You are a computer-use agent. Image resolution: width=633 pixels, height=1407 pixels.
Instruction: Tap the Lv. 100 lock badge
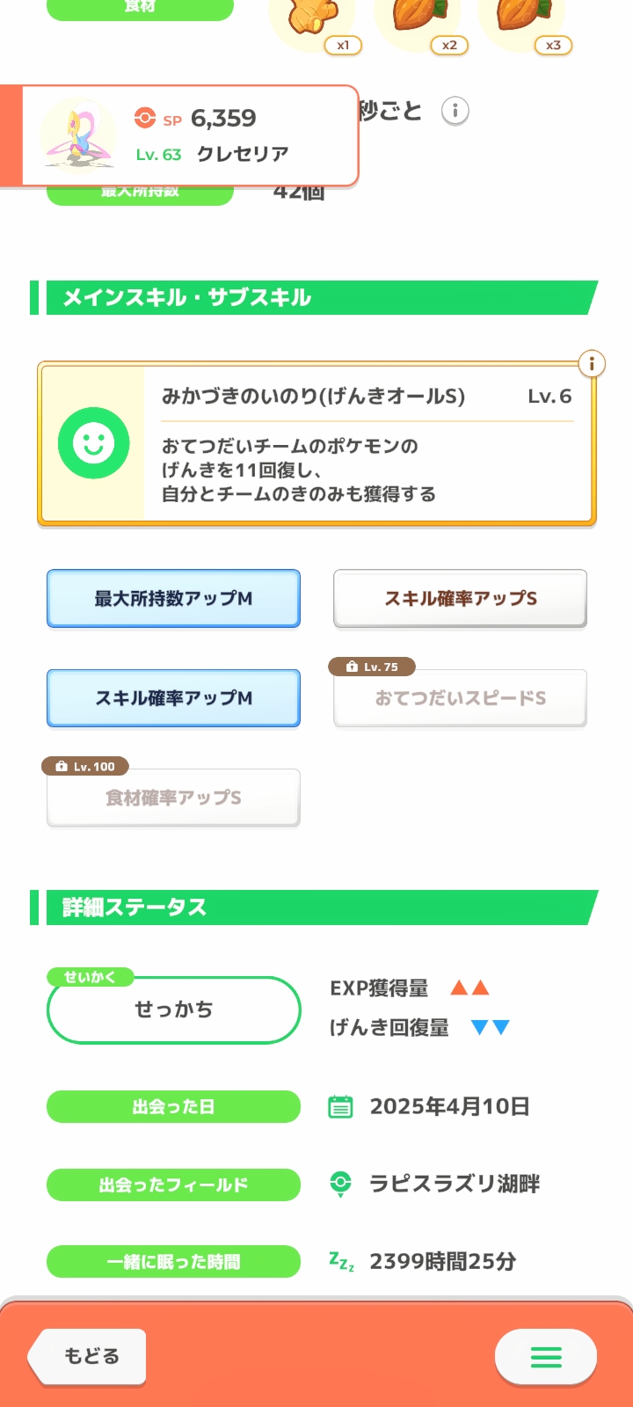pyautogui.click(x=85, y=766)
